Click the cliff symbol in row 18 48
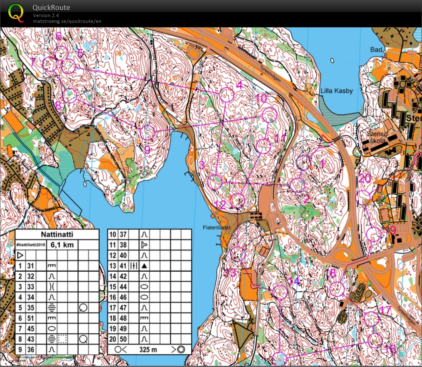The image size is (422, 367). coord(144,318)
